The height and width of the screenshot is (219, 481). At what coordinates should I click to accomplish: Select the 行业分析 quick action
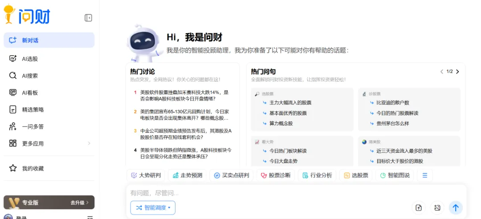point(317,175)
